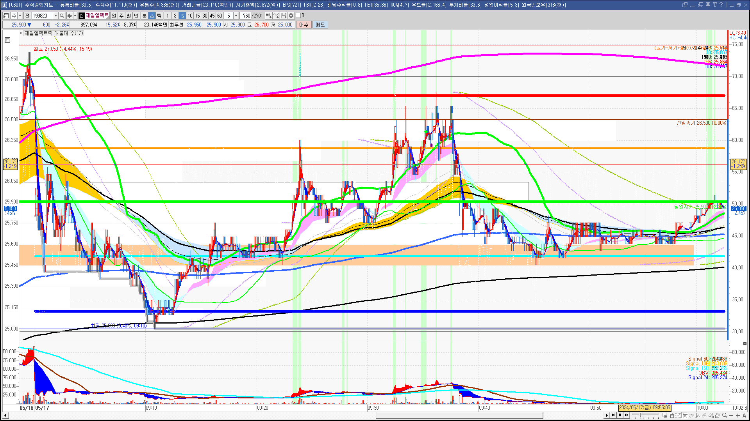Expand the 주 type dropdown arrow
This screenshot has width=750, height=421.
click(x=20, y=16)
